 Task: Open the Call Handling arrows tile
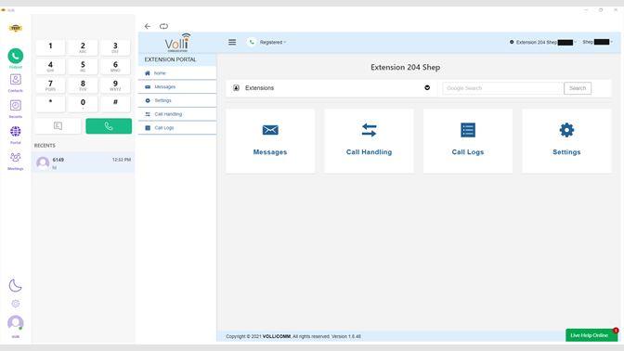click(x=369, y=141)
